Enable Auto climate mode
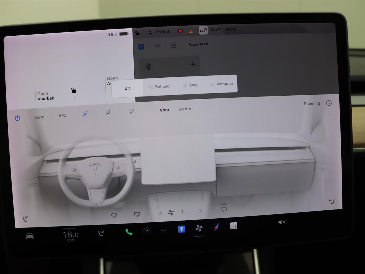This screenshot has width=365, height=274. point(40,117)
